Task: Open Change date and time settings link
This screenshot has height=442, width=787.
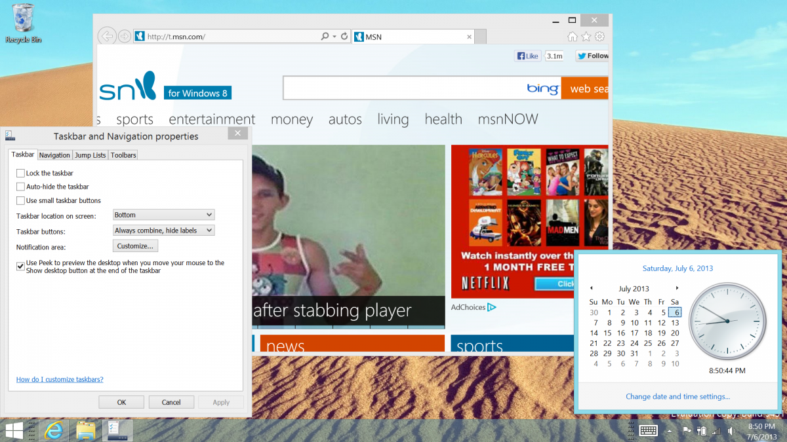Action: pos(677,396)
